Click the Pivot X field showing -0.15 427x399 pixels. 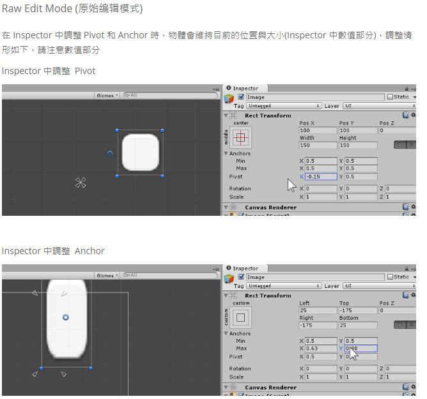tap(321, 177)
